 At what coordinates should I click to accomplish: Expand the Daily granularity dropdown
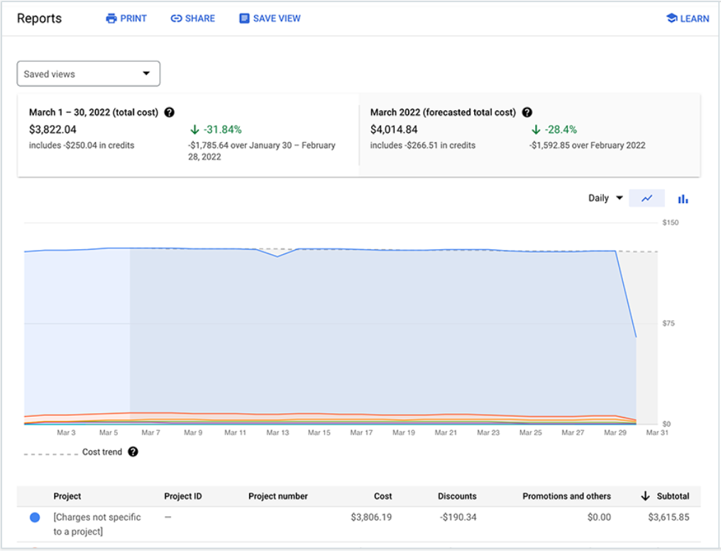tap(605, 198)
